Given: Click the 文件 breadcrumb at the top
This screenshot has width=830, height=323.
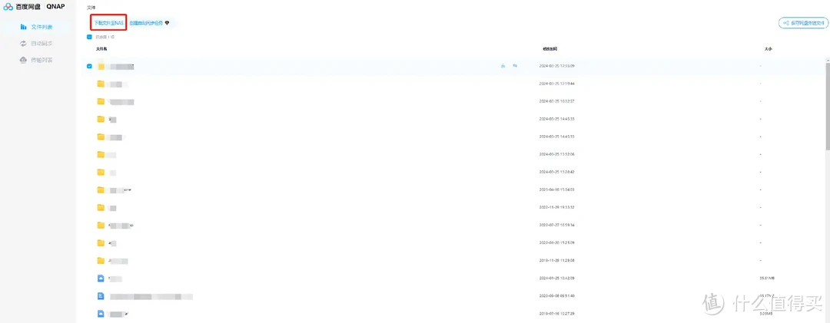Looking at the screenshot, I should pos(91,8).
